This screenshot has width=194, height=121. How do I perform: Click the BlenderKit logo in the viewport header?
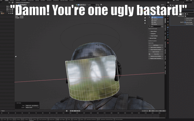(76, 5)
